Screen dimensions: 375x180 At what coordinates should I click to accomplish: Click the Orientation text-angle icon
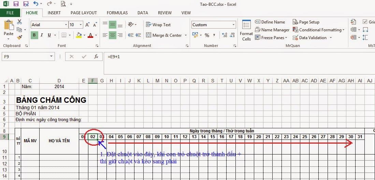click(131, 24)
